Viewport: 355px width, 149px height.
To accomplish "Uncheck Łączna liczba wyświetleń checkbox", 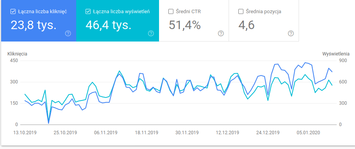I will pos(88,12).
